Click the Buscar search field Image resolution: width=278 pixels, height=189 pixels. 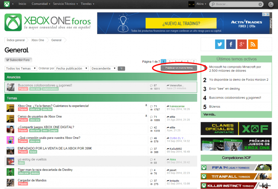(236, 4)
